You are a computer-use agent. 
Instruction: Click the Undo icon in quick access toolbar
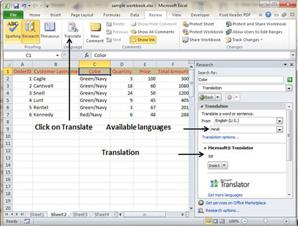24,6
